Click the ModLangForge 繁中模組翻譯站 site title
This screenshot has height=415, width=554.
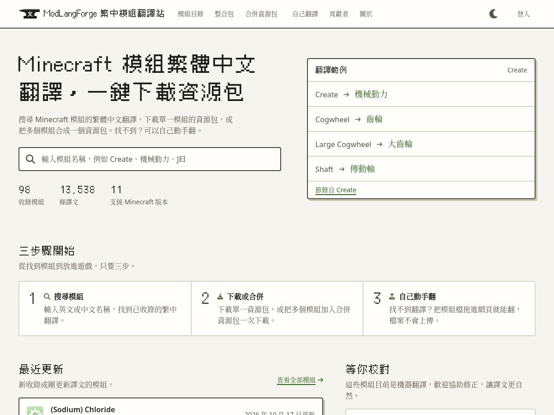pyautogui.click(x=104, y=14)
